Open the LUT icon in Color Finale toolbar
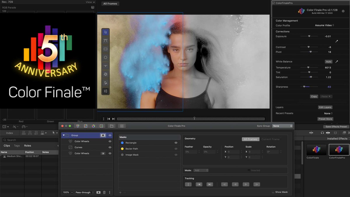 (x=101, y=126)
